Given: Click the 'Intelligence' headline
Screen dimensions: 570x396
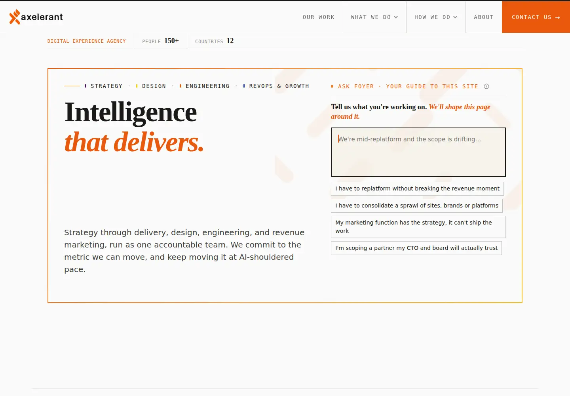Looking at the screenshot, I should (131, 113).
